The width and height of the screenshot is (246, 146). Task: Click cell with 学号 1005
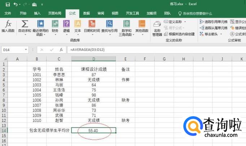(37, 95)
